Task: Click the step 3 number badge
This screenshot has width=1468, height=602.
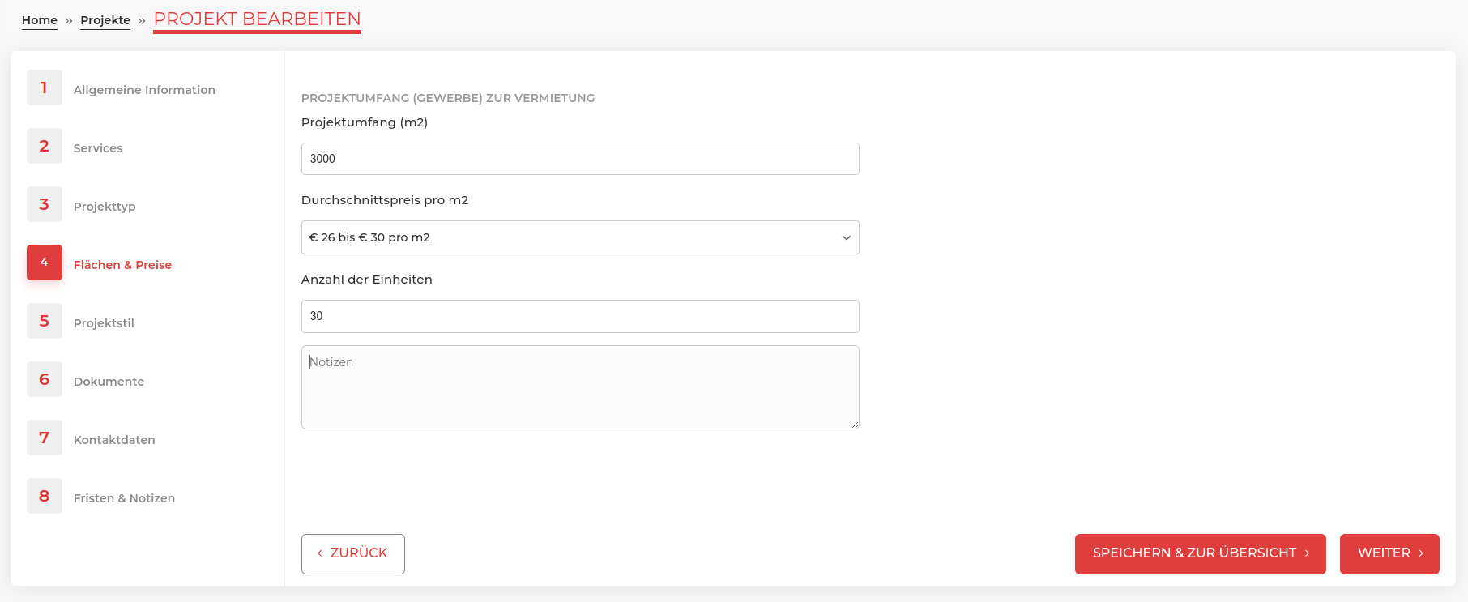Action: (45, 204)
